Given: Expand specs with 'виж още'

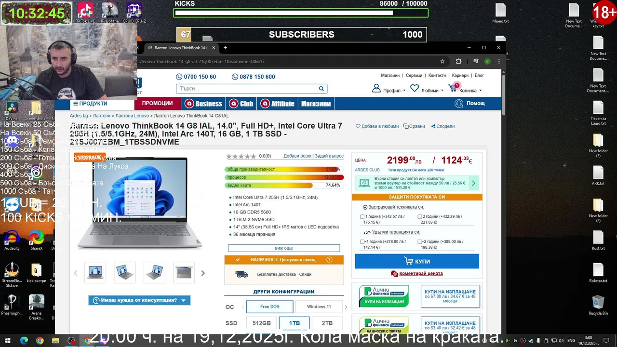Looking at the screenshot, I should 284,248.
